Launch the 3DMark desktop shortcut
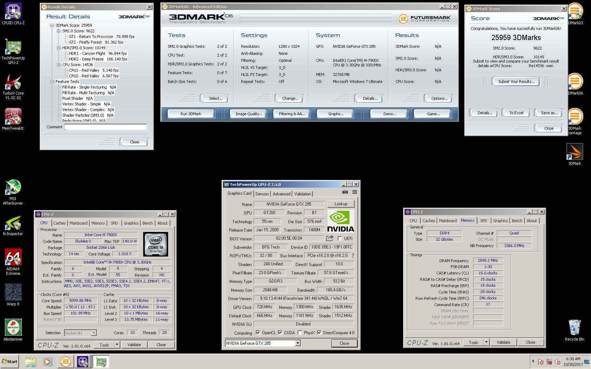The image size is (591, 369). click(575, 154)
